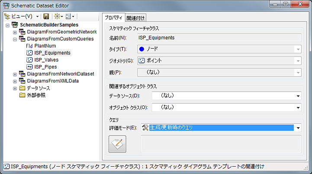Select the DiagramsFromNetworkDataset template icon
The image size is (312, 174).
[22, 74]
